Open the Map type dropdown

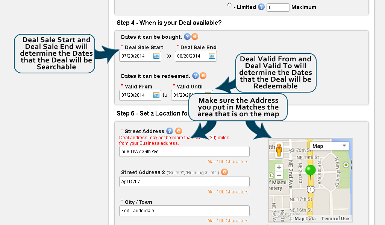[329, 146]
